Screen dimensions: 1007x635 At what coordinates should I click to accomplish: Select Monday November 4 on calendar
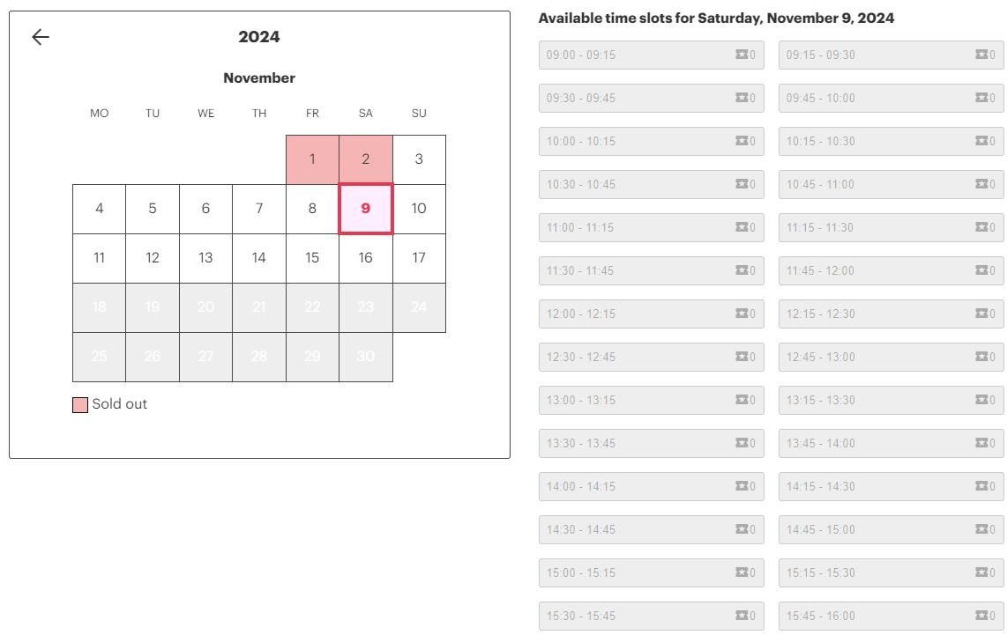tap(100, 209)
